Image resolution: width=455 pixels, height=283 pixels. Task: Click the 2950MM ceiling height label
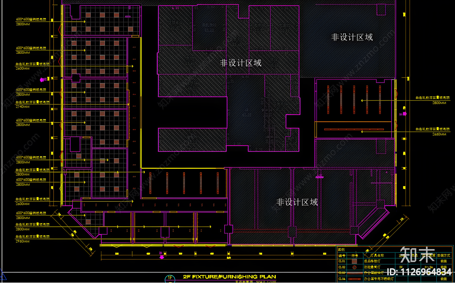22,241
